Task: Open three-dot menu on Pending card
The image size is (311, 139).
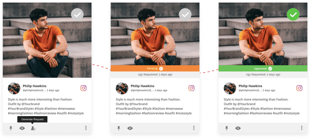Action: (x=194, y=128)
